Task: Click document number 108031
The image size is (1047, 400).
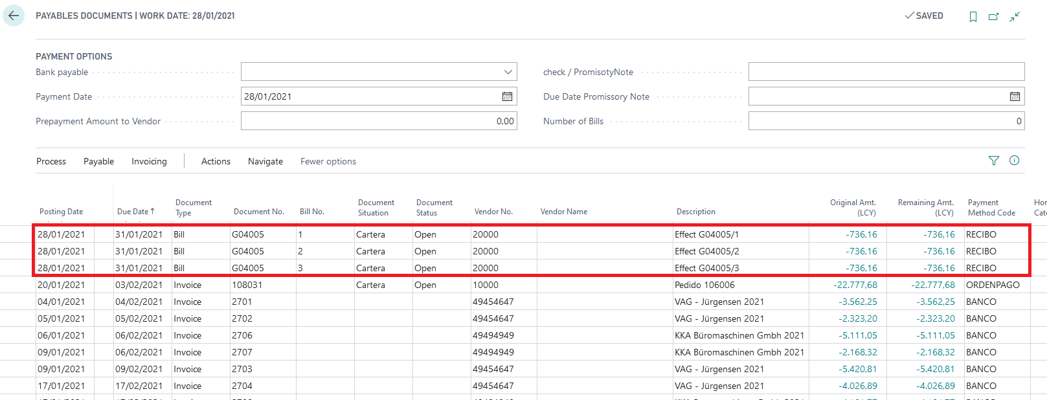Action: [247, 285]
